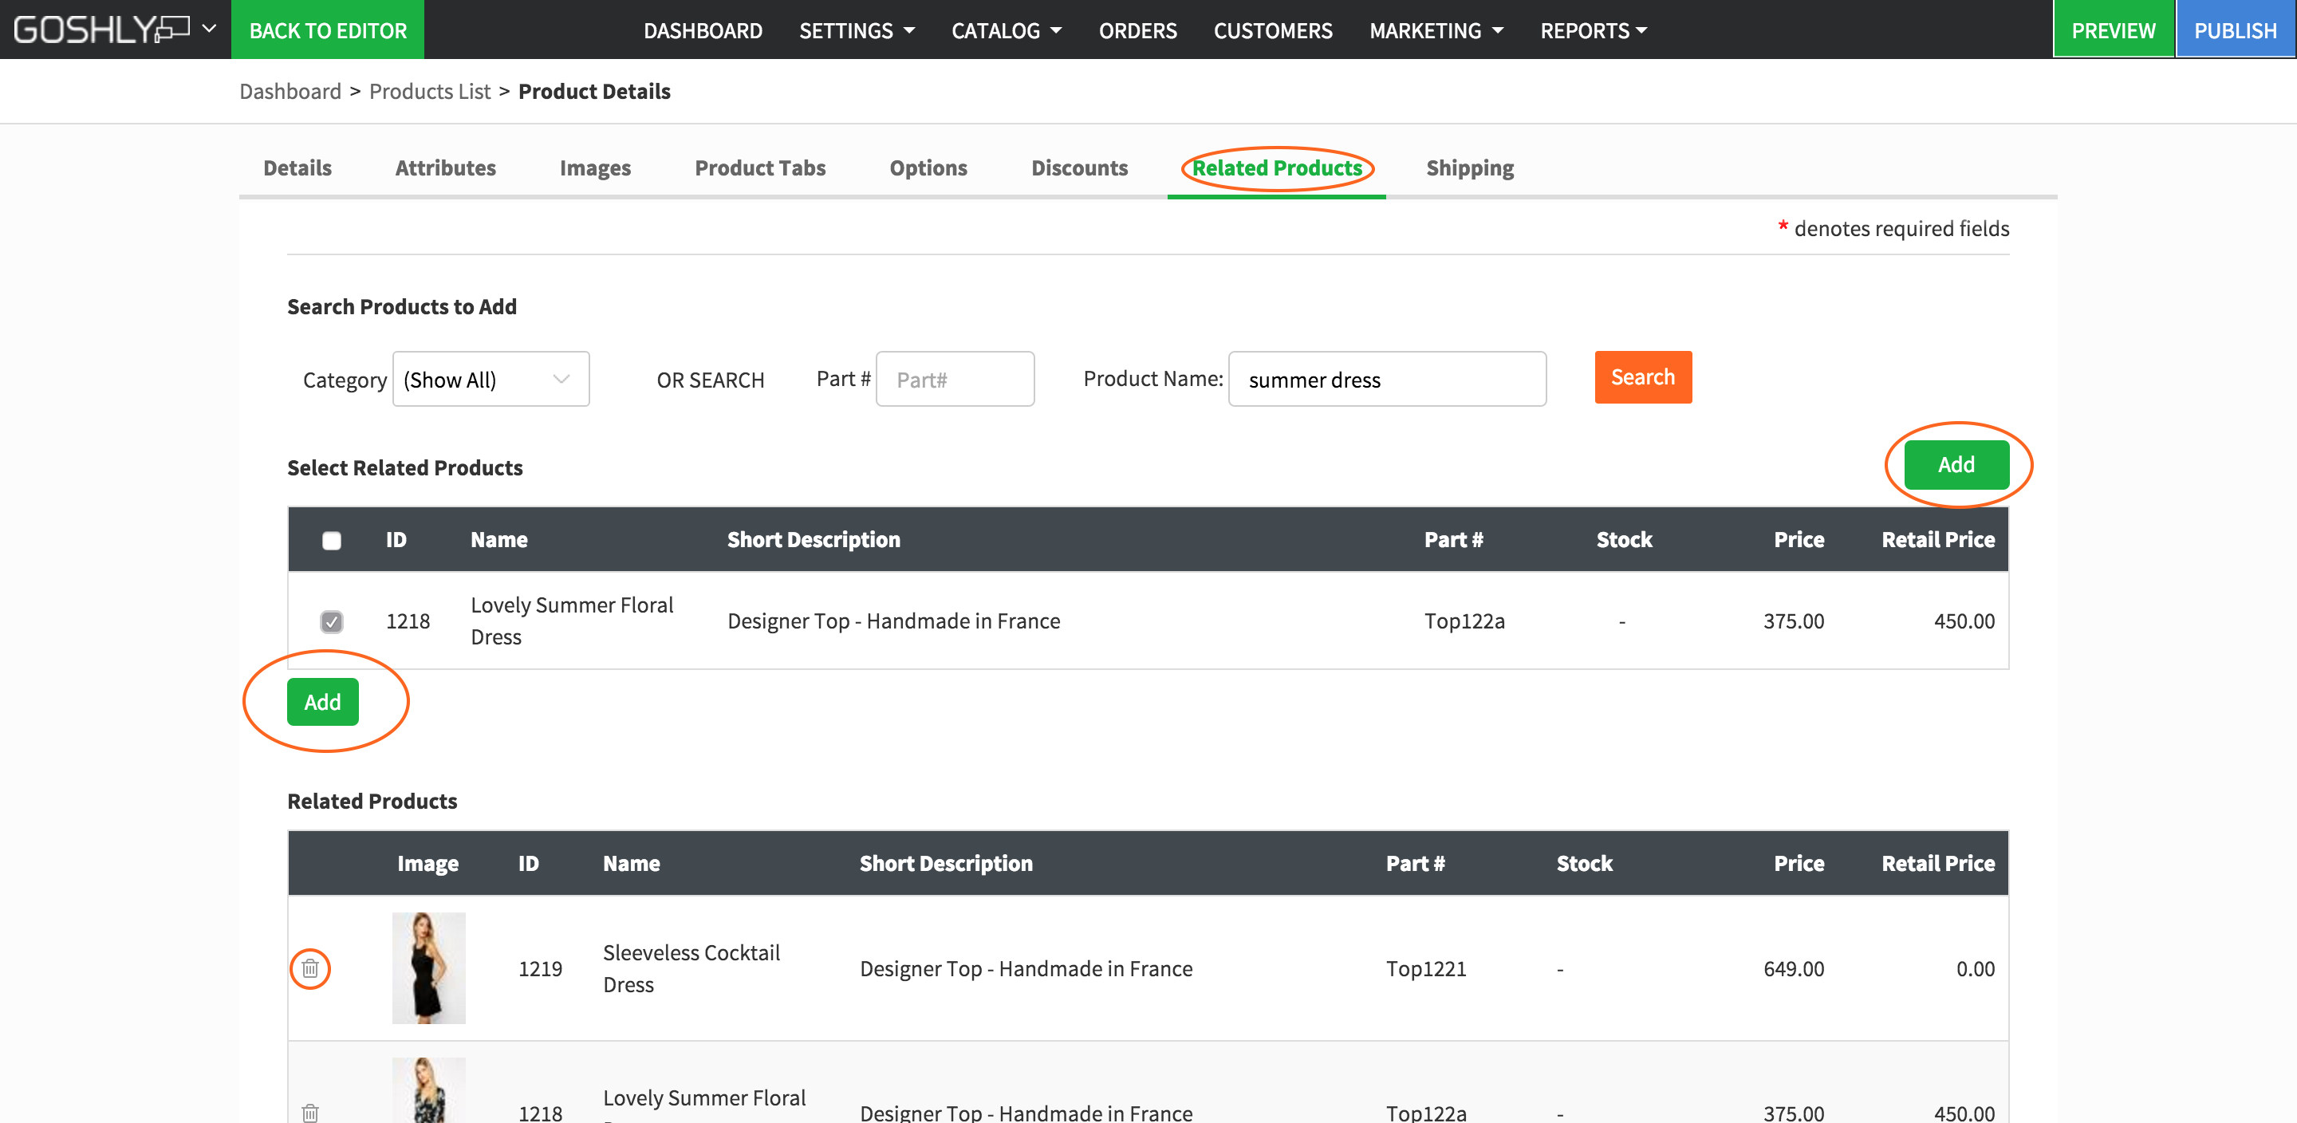Click trash icon for product 1218

(310, 1113)
